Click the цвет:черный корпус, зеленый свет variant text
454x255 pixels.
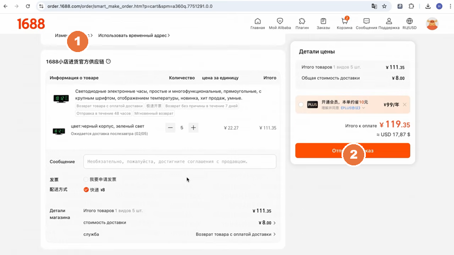107,126
